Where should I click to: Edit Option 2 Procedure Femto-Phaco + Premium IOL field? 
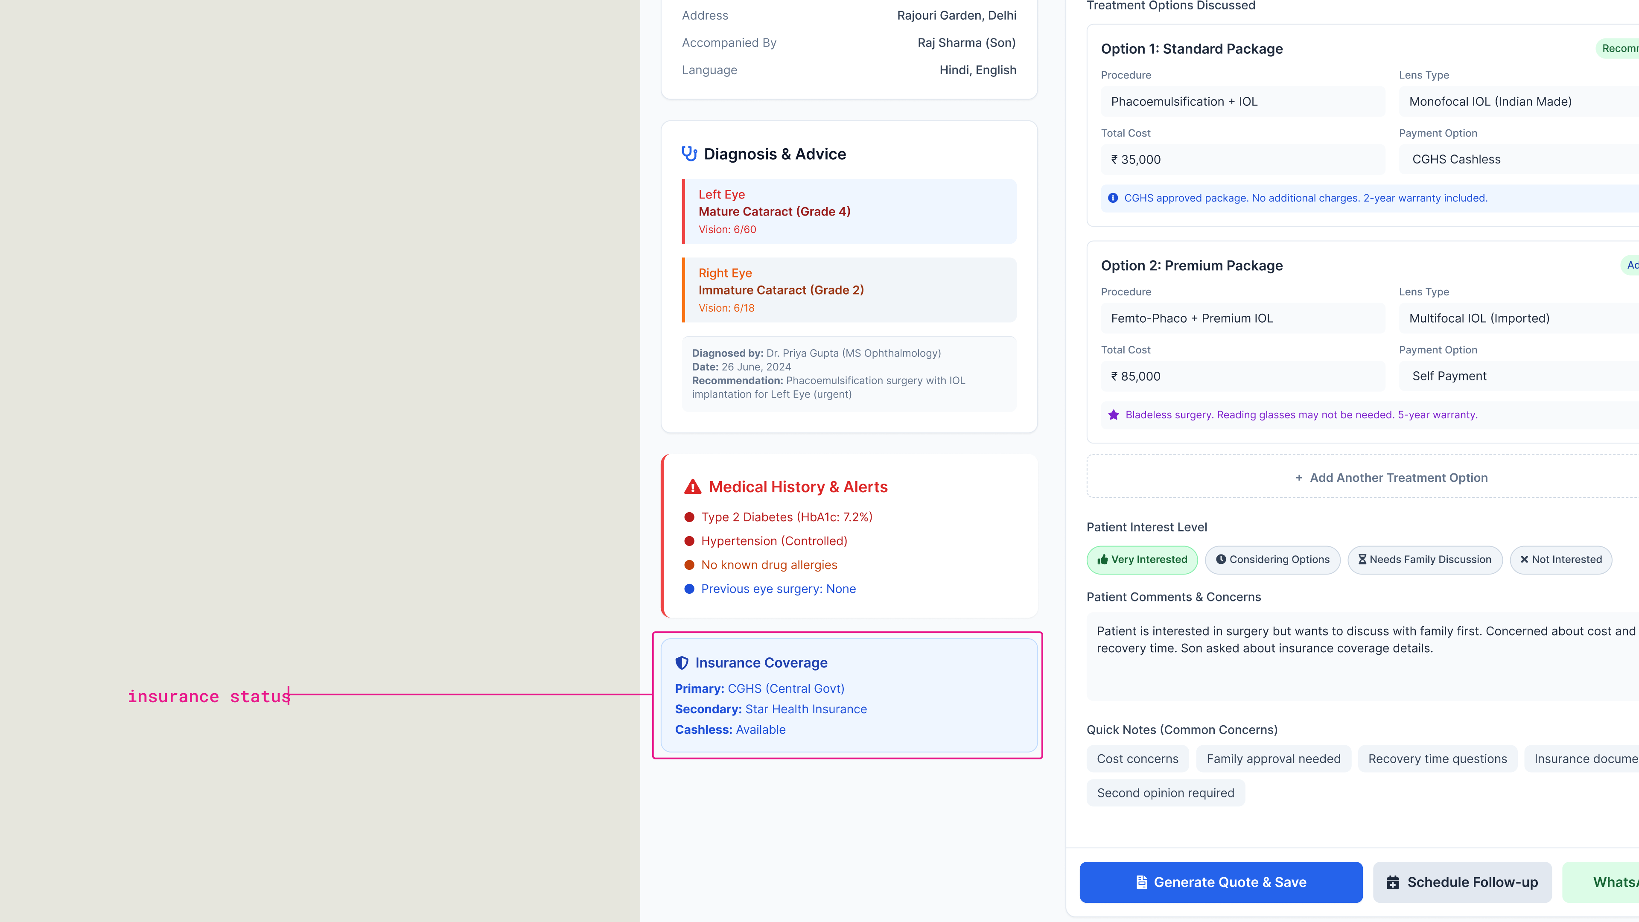coord(1242,319)
